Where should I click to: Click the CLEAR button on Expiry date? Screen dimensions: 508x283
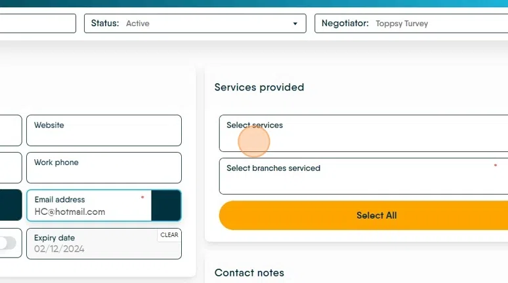169,235
